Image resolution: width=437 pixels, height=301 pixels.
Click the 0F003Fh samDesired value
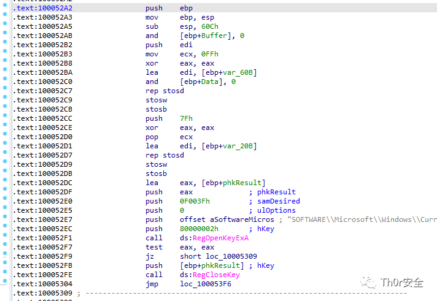coord(195,201)
